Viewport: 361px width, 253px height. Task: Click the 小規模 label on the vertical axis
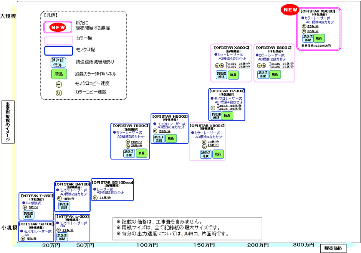(x=9, y=227)
